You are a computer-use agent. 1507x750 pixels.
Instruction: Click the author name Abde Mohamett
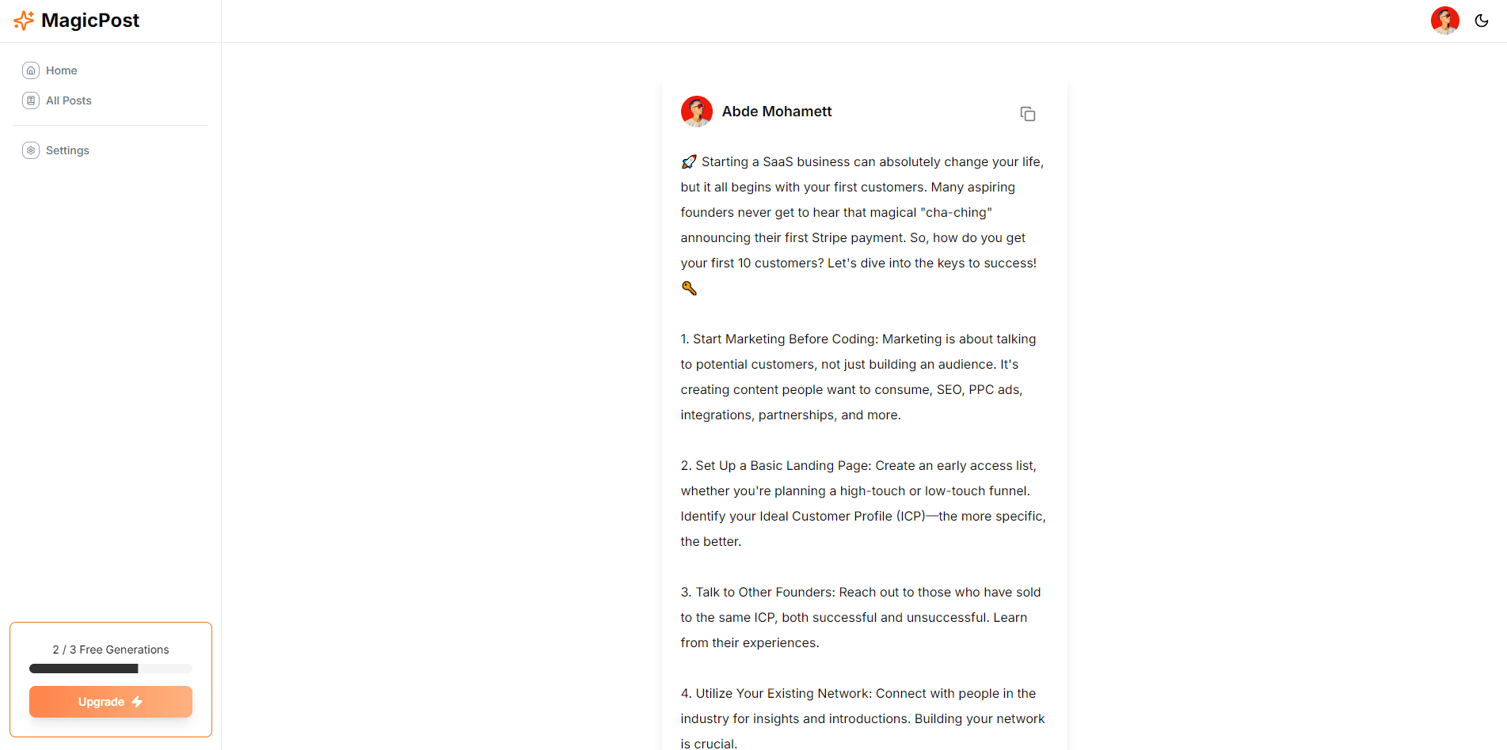776,112
